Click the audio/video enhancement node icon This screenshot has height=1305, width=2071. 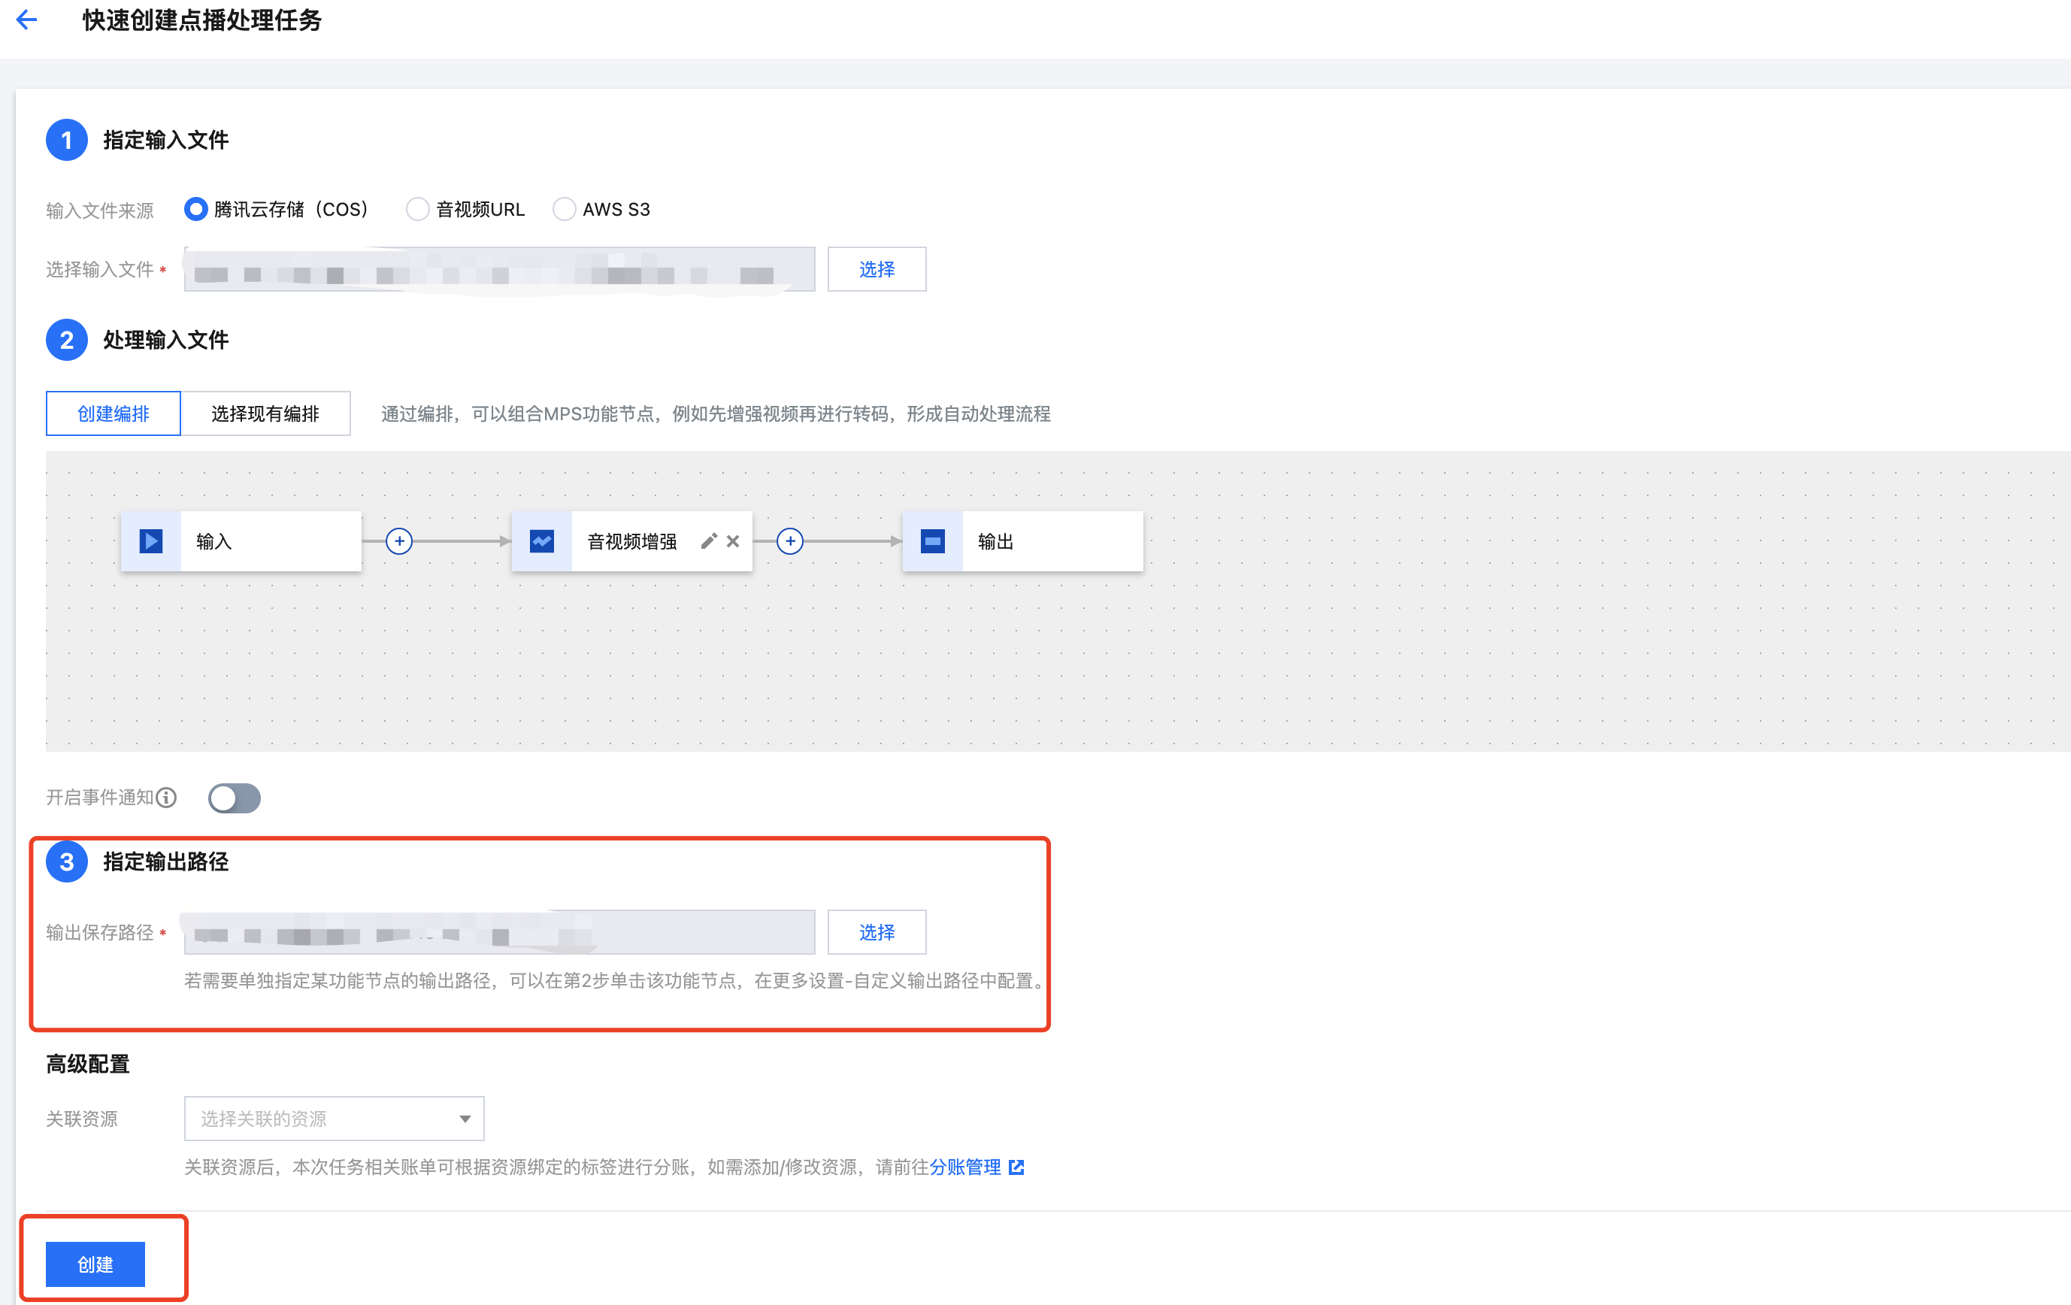[x=542, y=541]
